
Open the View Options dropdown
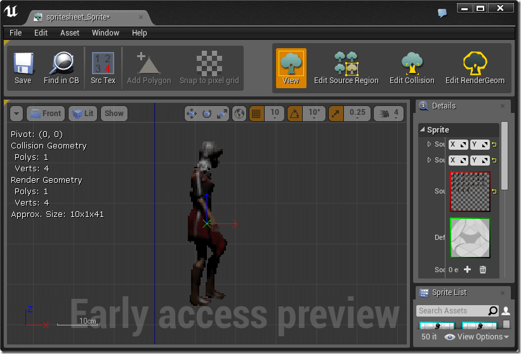tap(476, 337)
